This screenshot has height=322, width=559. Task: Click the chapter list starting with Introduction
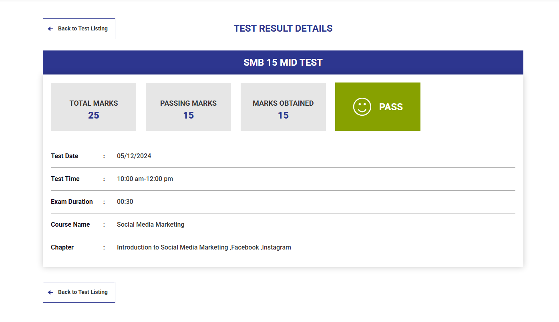[204, 248]
